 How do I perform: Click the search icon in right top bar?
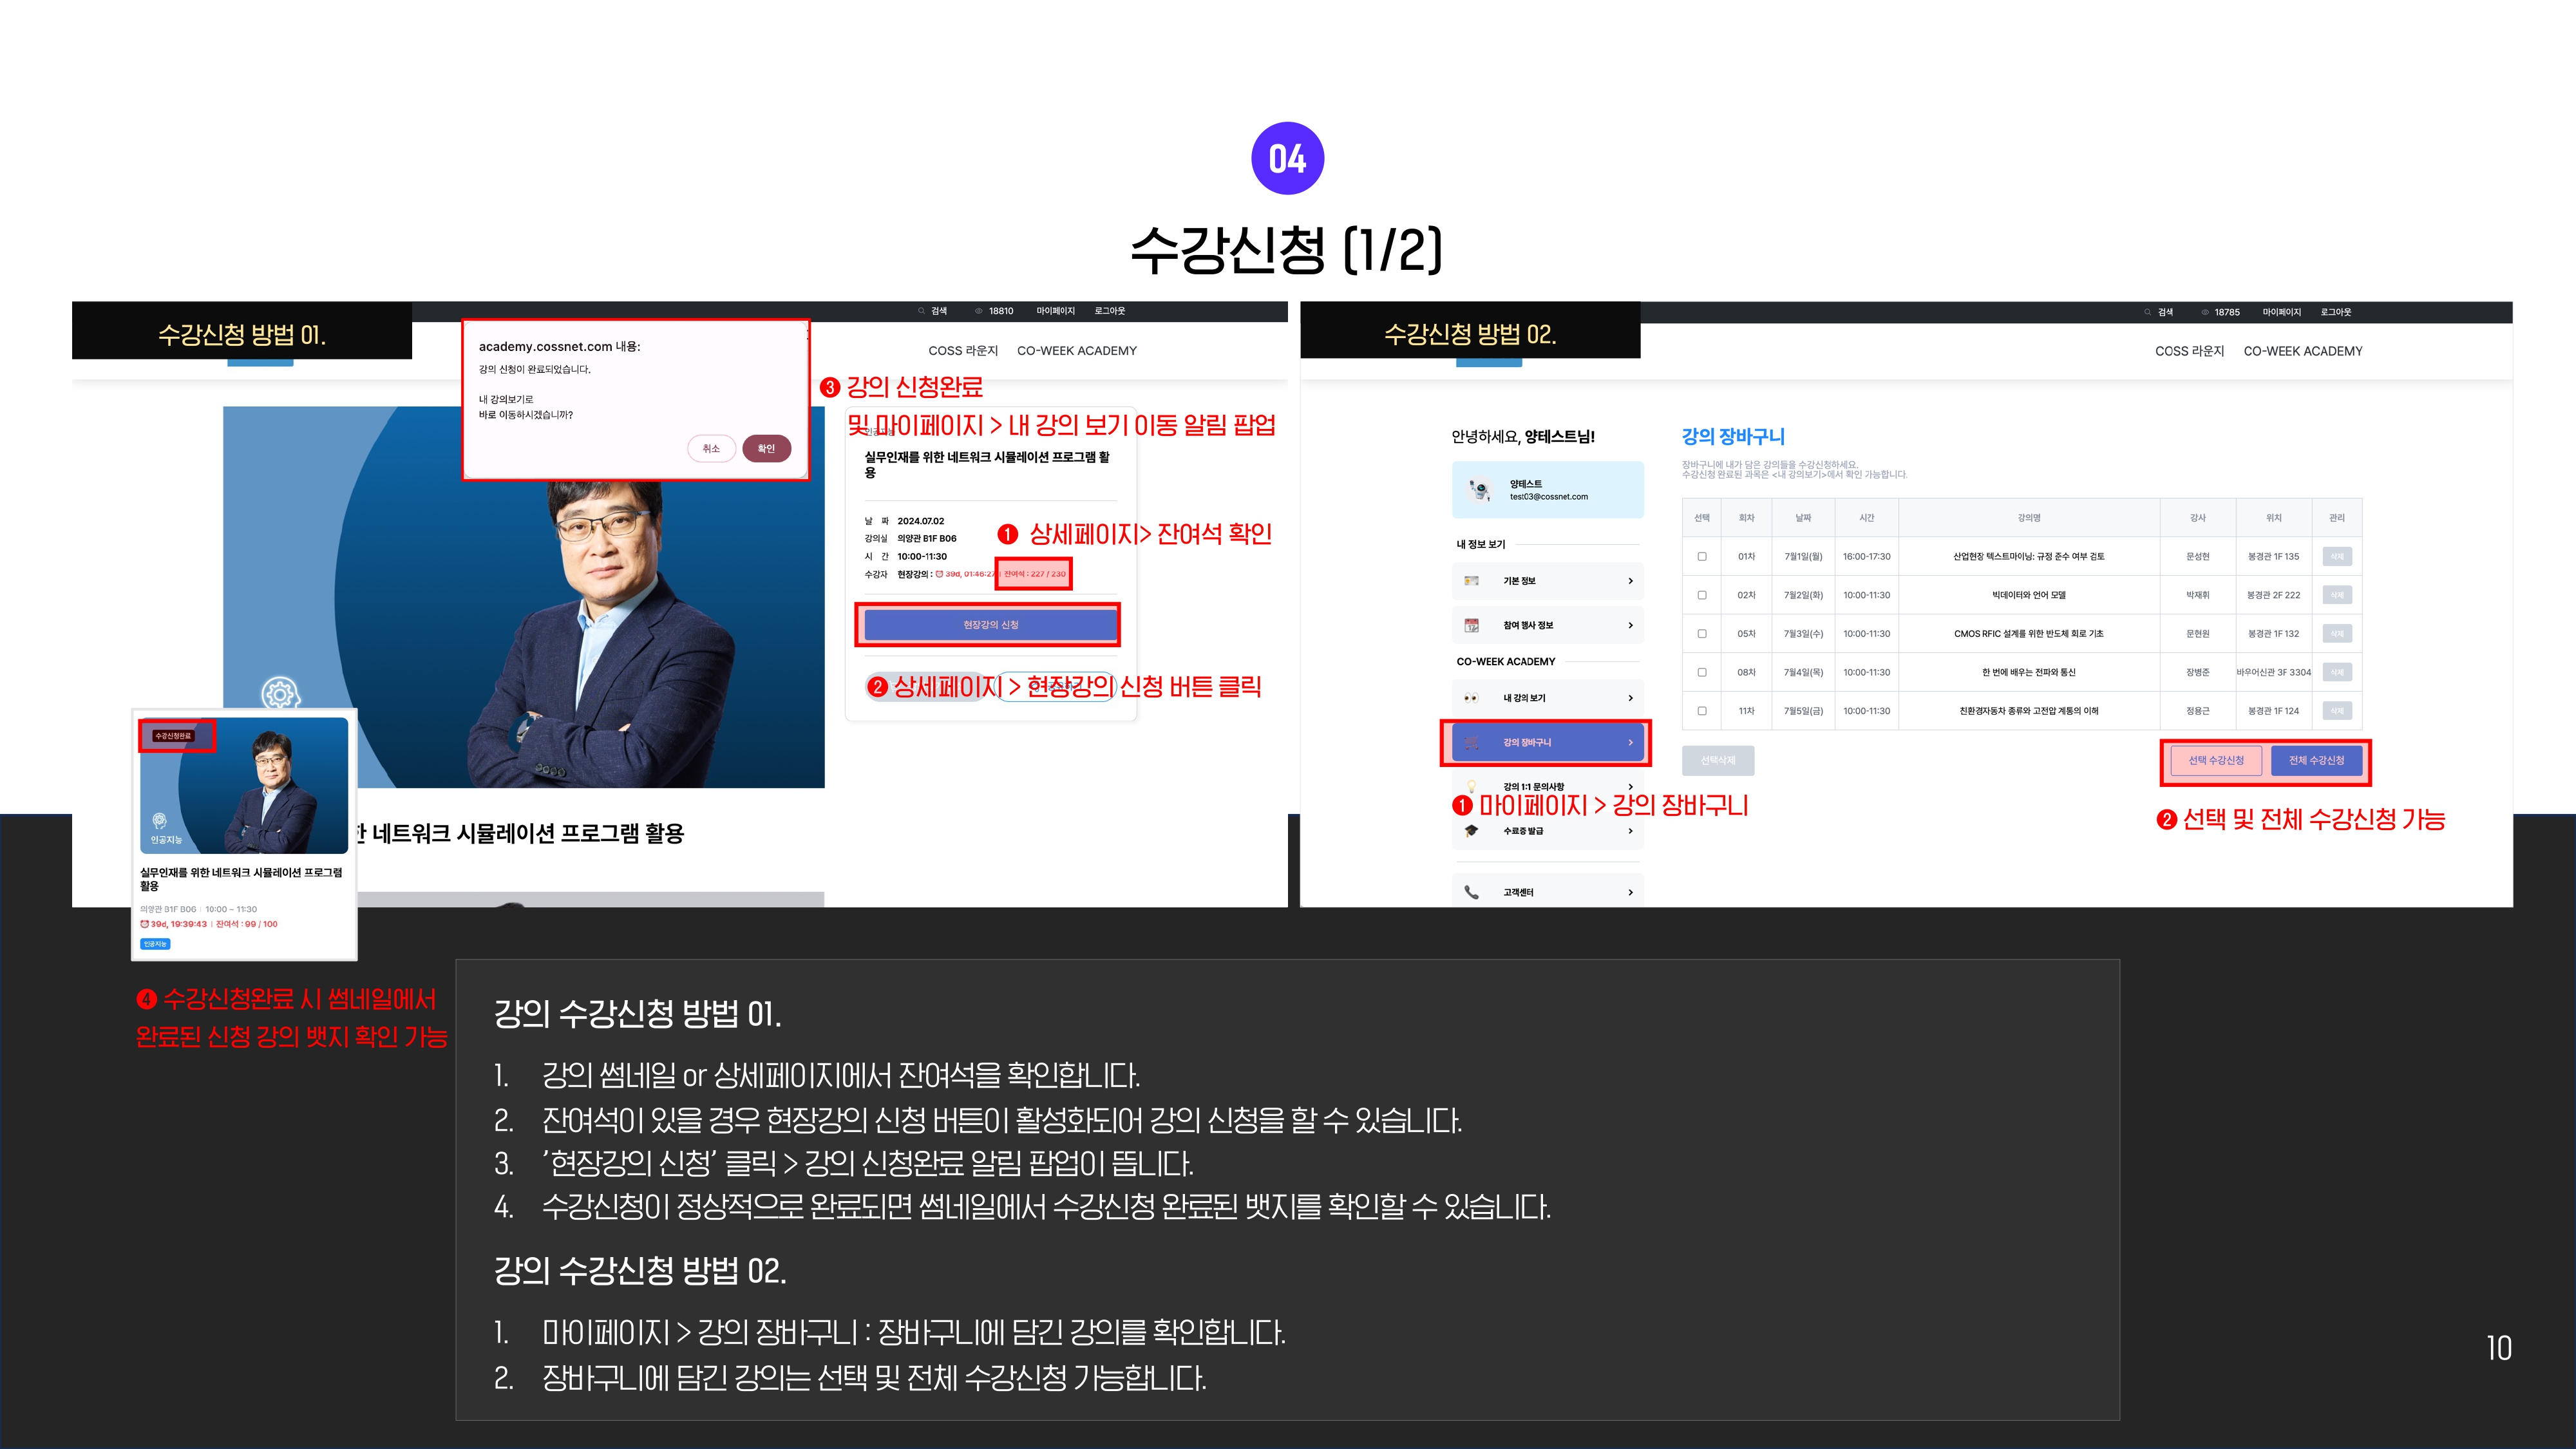click(x=2147, y=312)
